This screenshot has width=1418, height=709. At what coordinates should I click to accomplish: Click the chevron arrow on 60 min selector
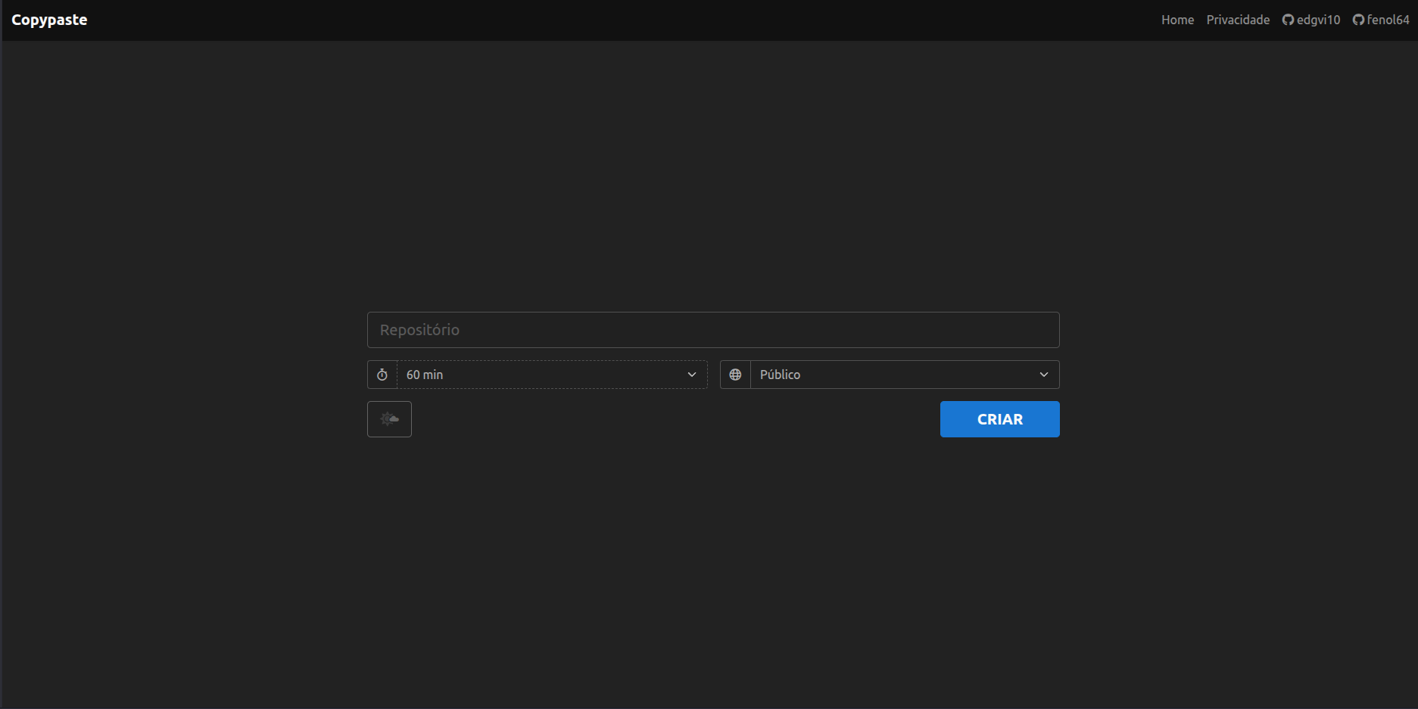pos(691,375)
